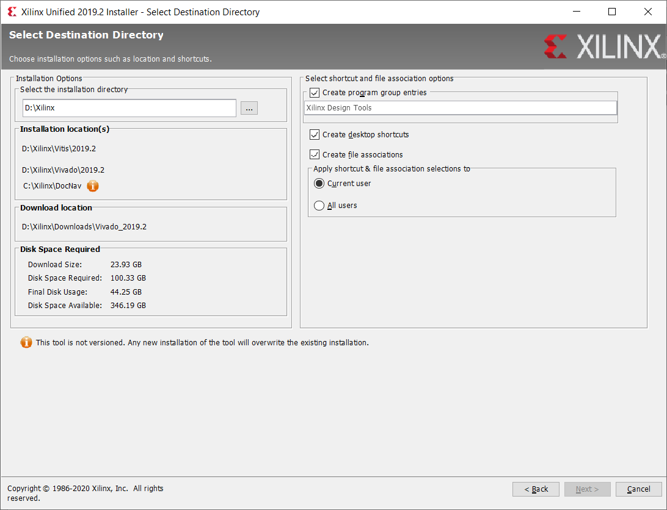
Task: Click the Xilinx Design Tools program group field
Action: 461,108
